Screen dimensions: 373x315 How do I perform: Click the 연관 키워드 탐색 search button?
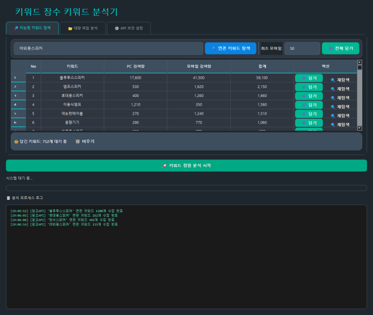coord(230,48)
